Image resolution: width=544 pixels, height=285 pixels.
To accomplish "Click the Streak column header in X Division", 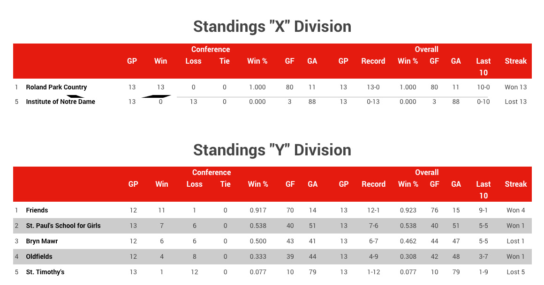I will 515,61.
